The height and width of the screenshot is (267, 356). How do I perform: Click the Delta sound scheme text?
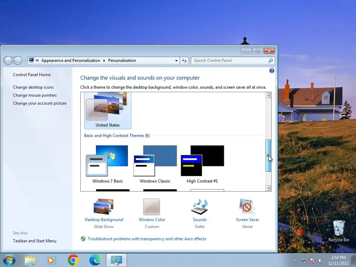pyautogui.click(x=200, y=227)
